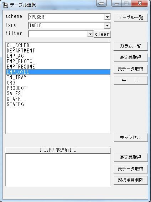Click the double-arrow button in title bar

[x=101, y=3]
